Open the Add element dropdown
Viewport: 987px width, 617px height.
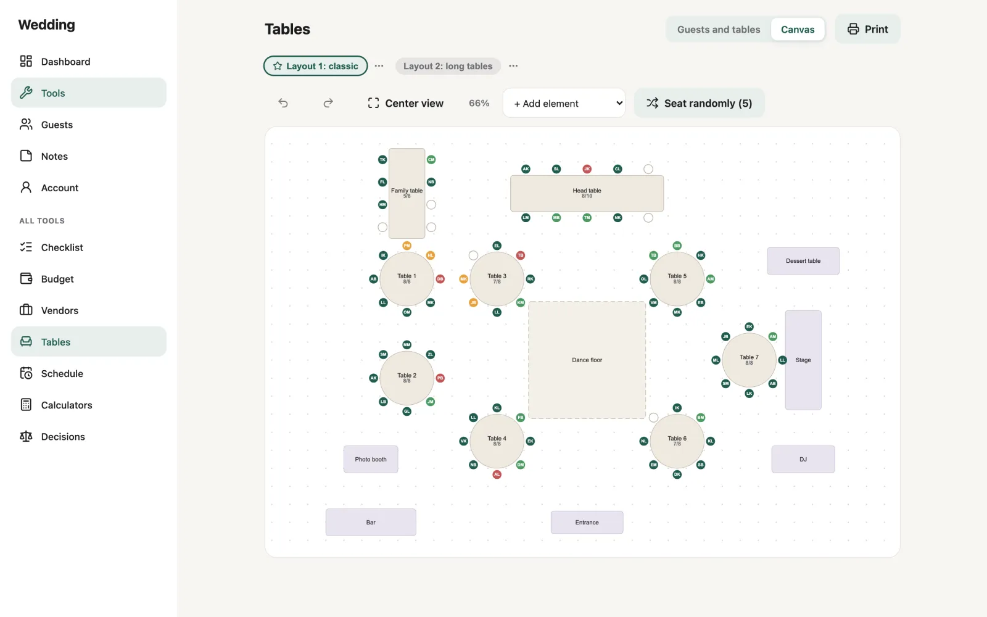[564, 103]
